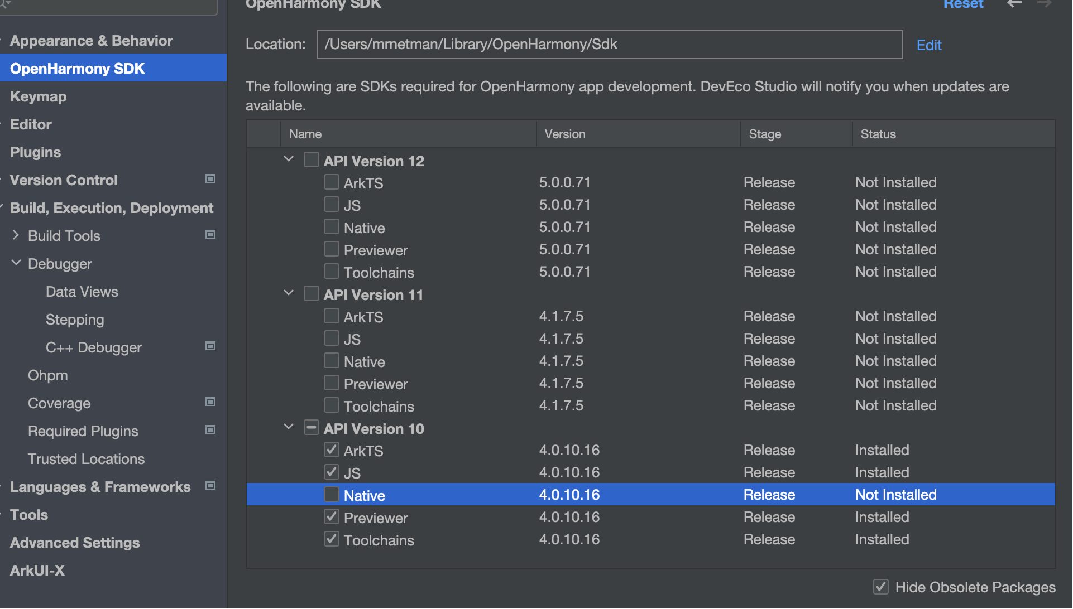
Task: Click the back navigation arrow icon
Action: point(1014,4)
